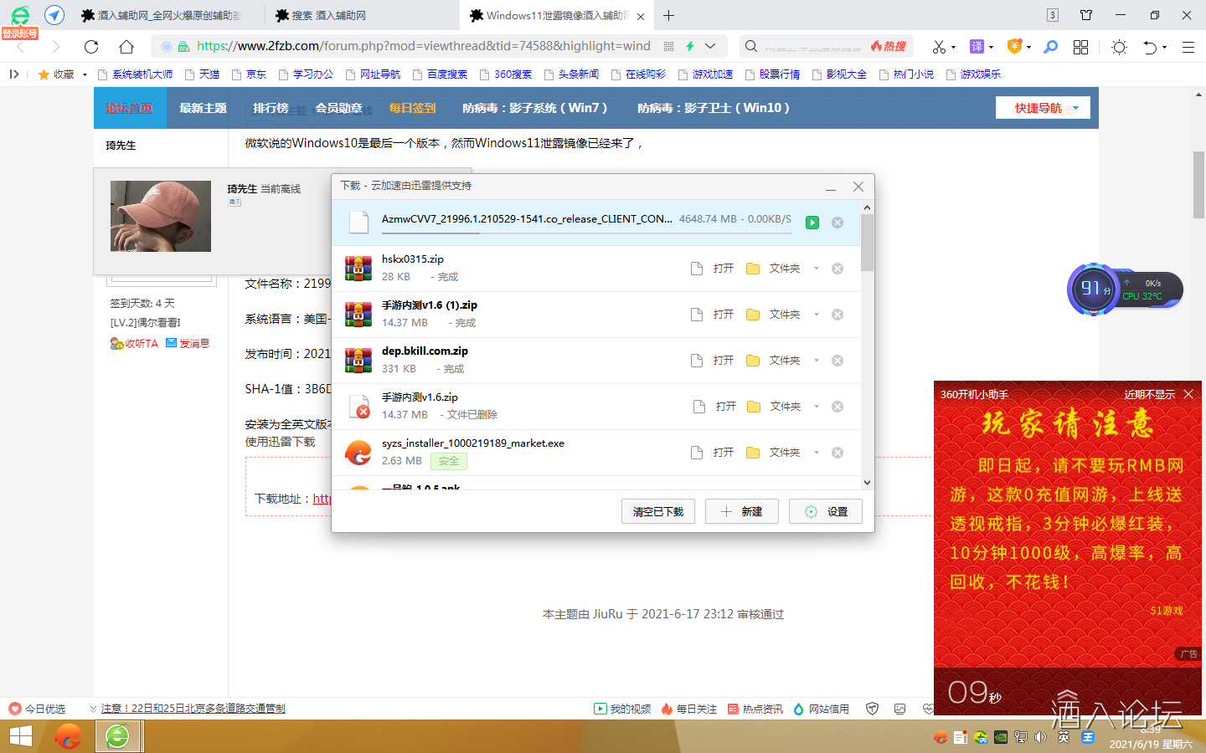This screenshot has height=753, width=1206.
Task: Click the download list vertical scrollbar
Action: click(x=867, y=243)
